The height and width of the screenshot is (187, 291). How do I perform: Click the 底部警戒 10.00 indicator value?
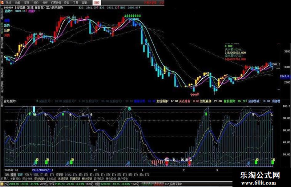259,101
